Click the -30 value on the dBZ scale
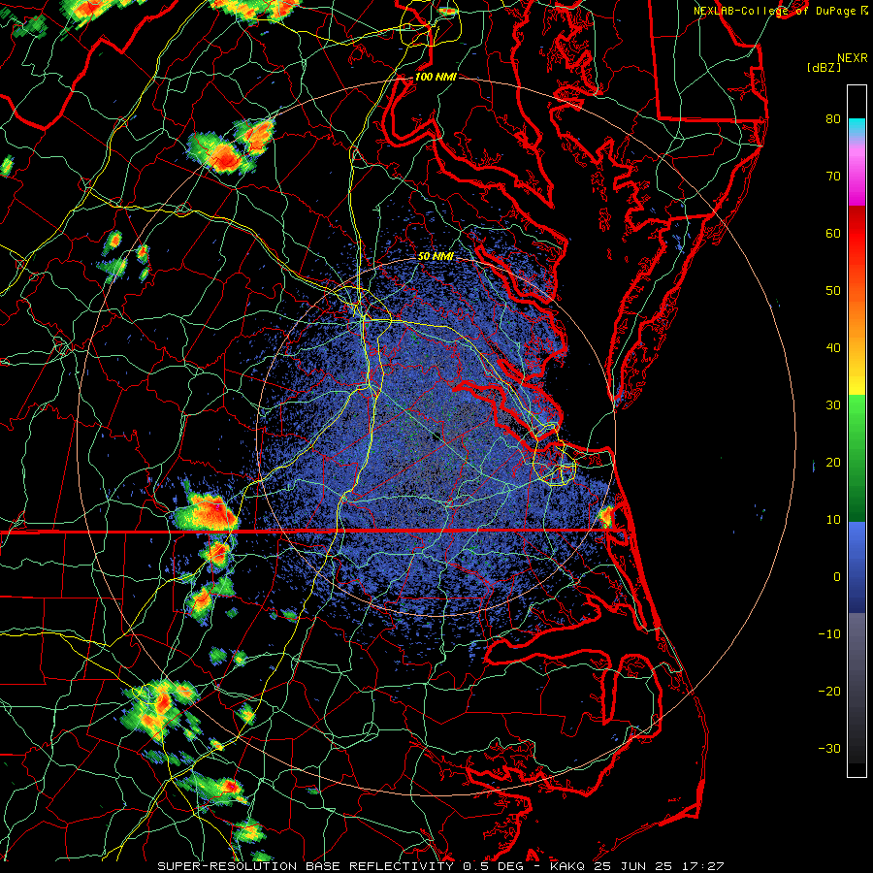The height and width of the screenshot is (873, 873). 829,748
